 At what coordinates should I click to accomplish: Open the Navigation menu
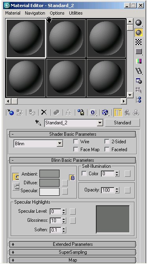click(x=35, y=13)
